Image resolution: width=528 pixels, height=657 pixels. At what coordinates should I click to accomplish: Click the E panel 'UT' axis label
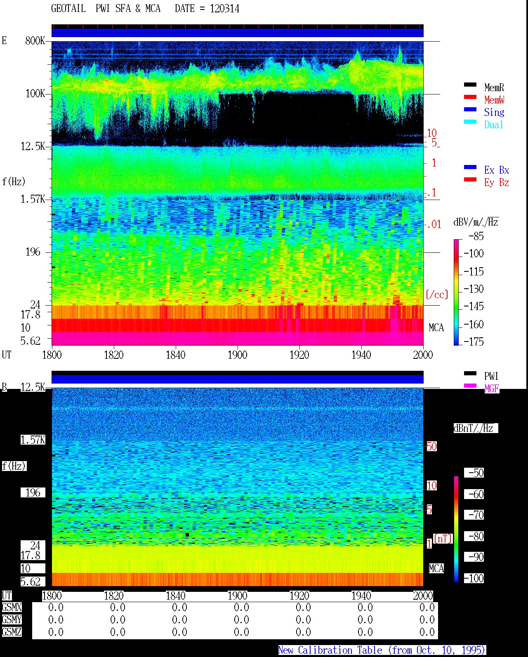(7, 355)
